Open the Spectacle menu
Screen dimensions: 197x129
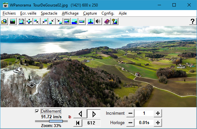[x=49, y=13]
